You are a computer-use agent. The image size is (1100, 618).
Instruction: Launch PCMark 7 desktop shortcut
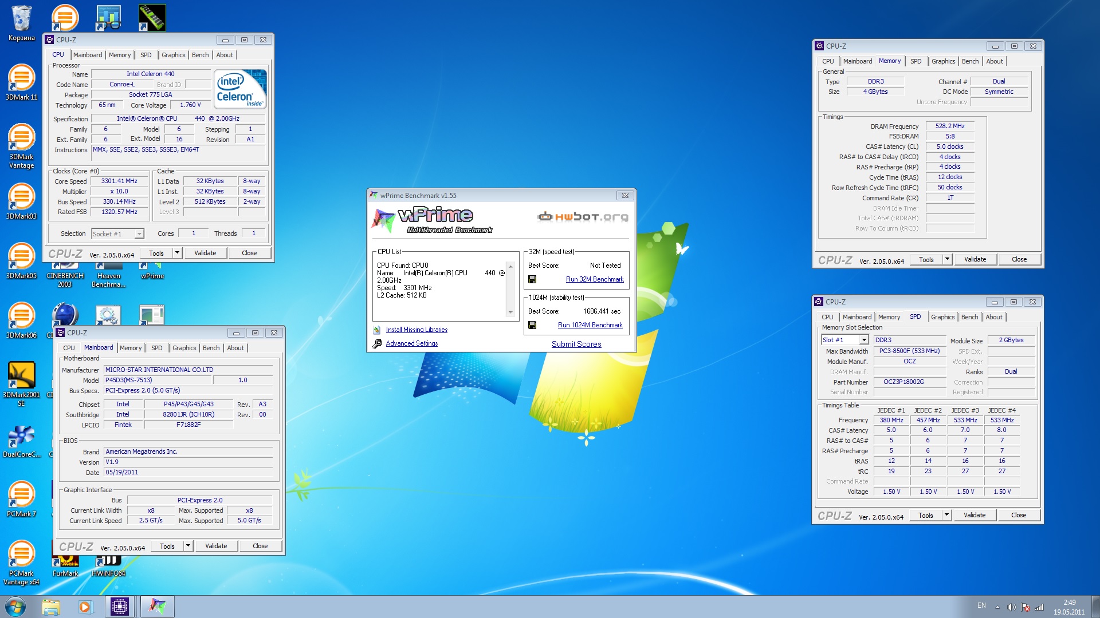(x=21, y=499)
